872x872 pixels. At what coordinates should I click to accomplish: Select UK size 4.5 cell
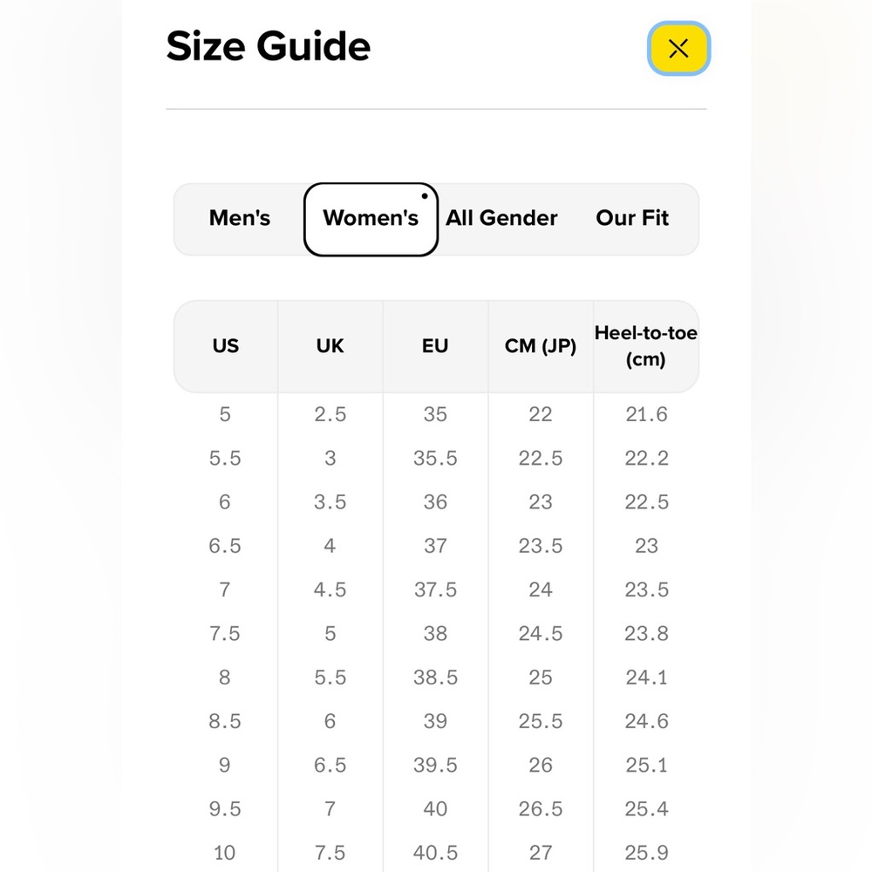[330, 589]
